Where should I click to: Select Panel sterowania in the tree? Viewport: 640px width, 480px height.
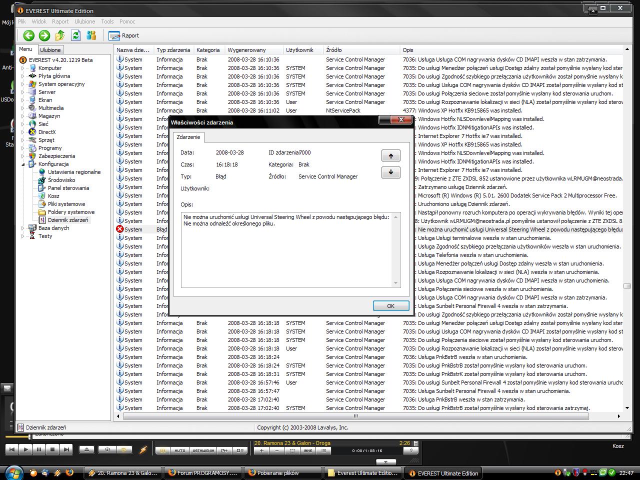(x=68, y=188)
